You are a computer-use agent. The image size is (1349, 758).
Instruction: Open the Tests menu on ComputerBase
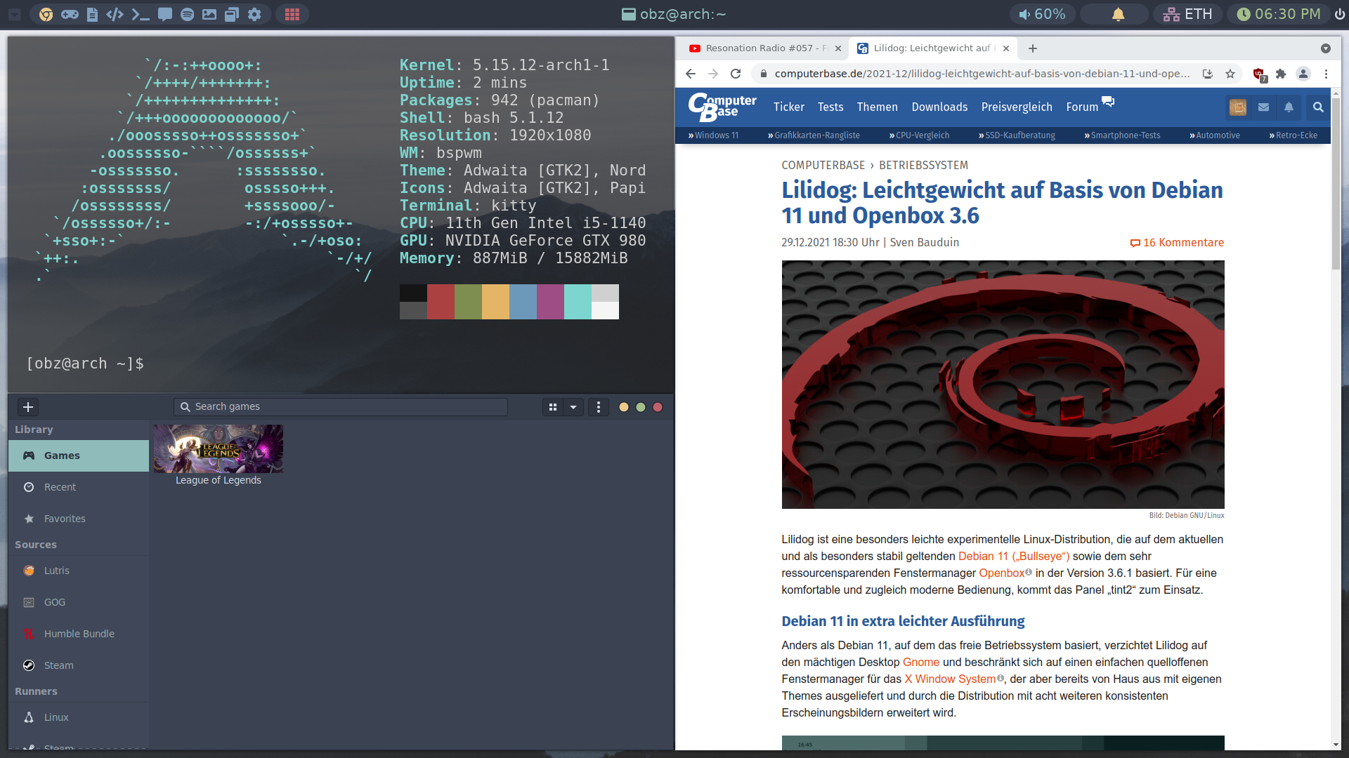(830, 107)
